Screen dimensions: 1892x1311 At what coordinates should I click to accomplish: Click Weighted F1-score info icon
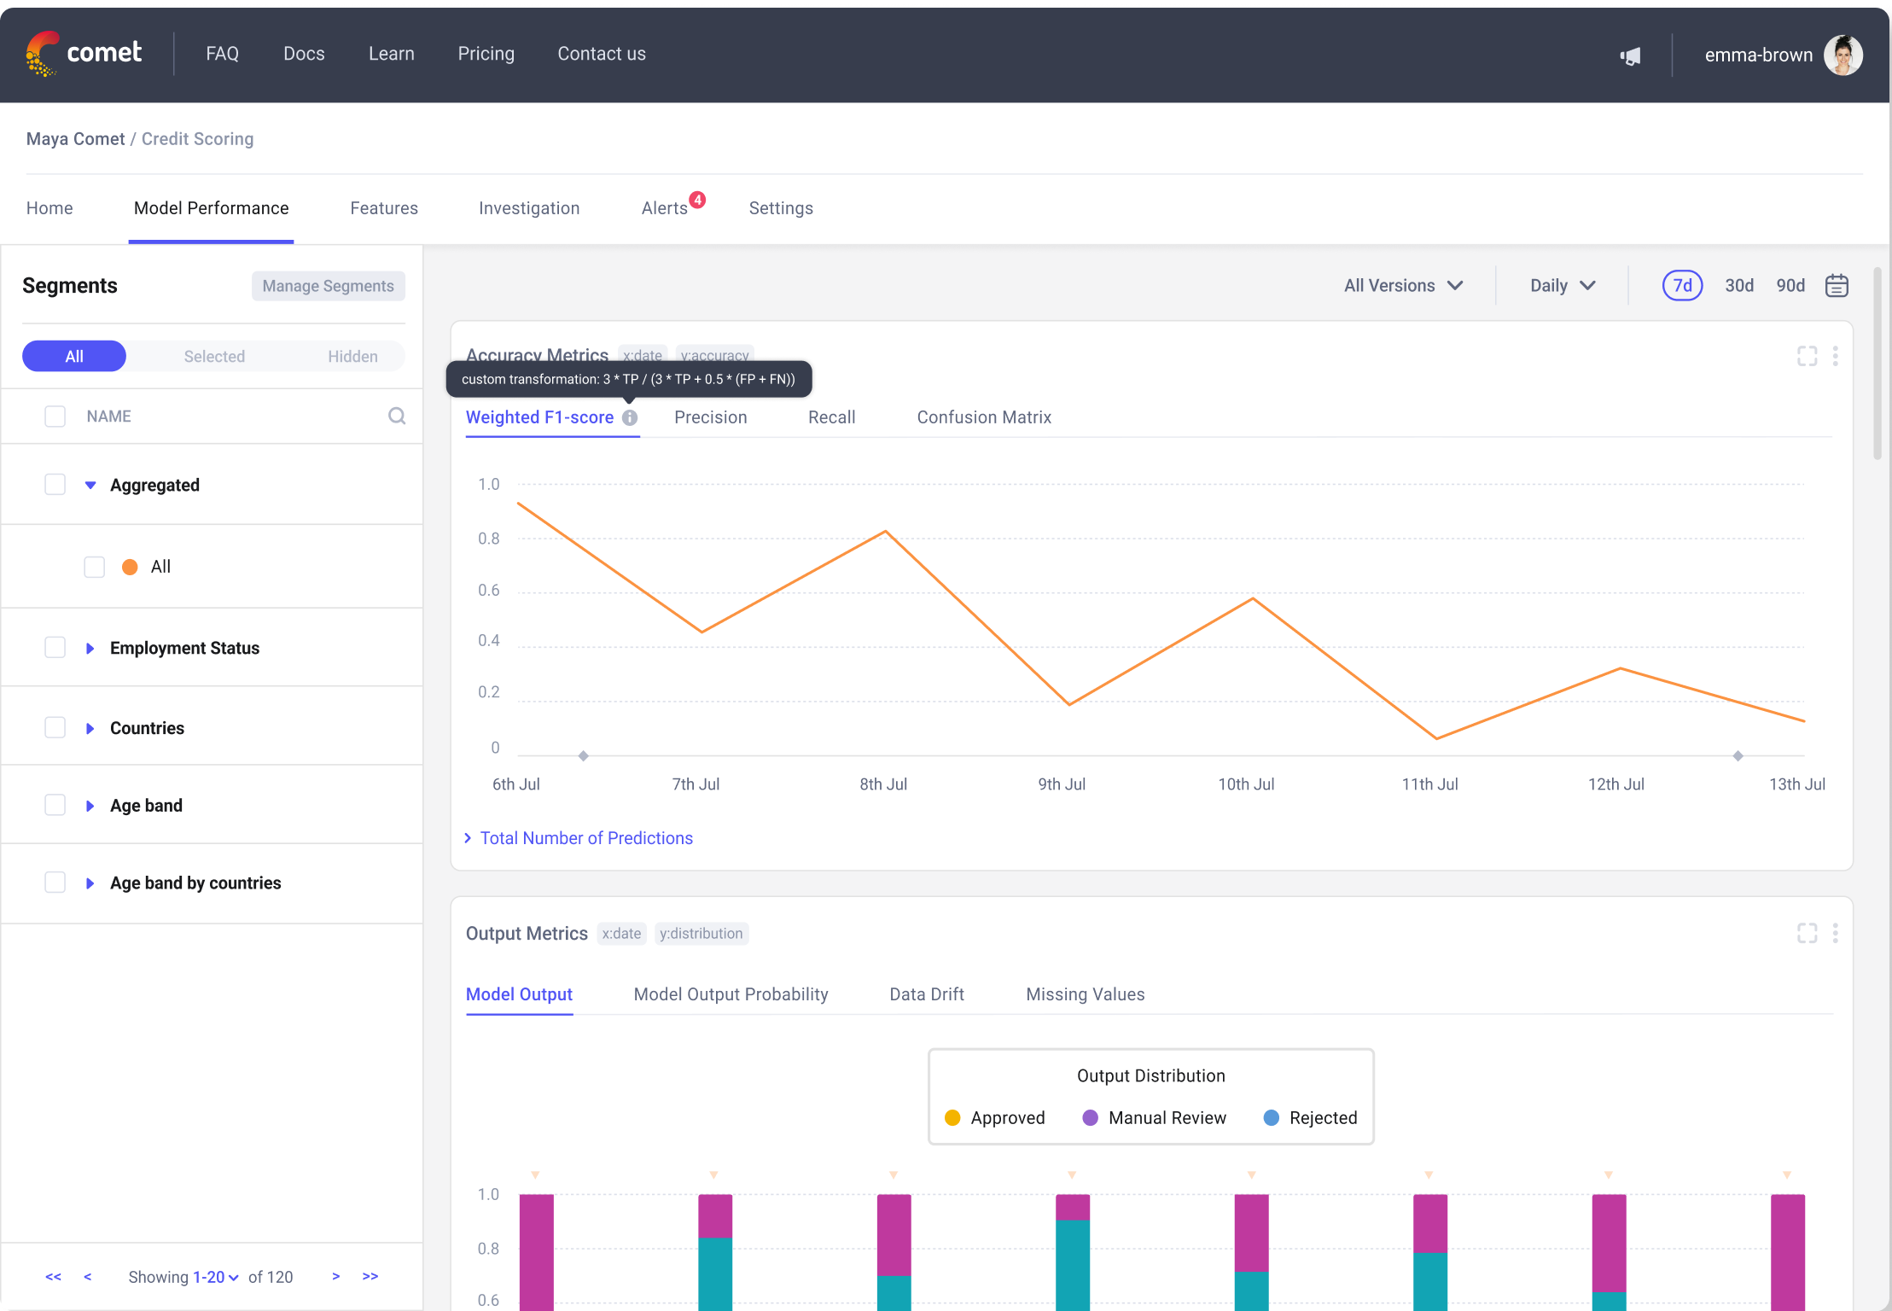tap(630, 417)
